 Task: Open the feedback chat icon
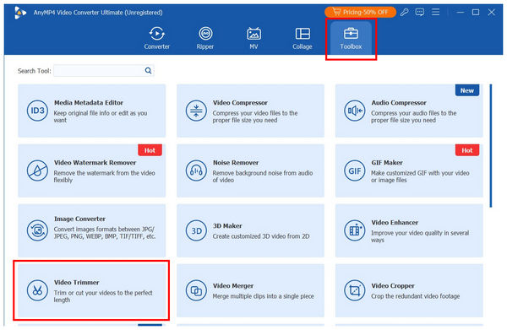(420, 13)
